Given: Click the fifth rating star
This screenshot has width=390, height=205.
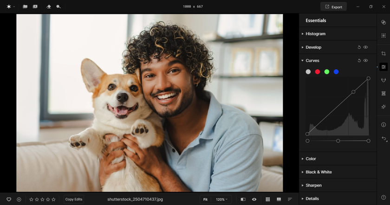Looking at the screenshot, I should coord(53,199).
